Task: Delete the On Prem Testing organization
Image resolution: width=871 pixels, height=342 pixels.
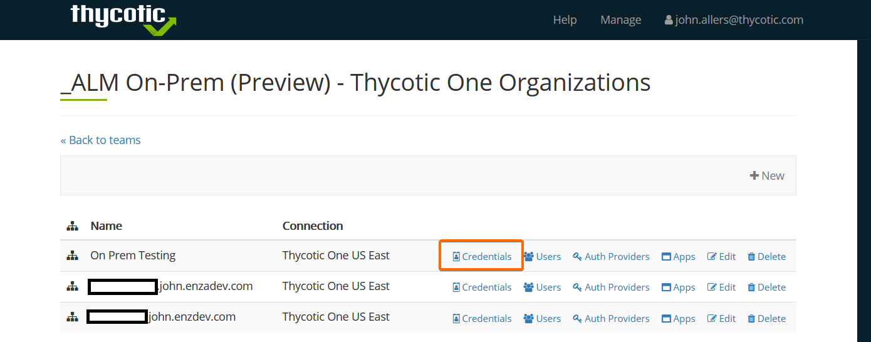Action: (x=766, y=256)
